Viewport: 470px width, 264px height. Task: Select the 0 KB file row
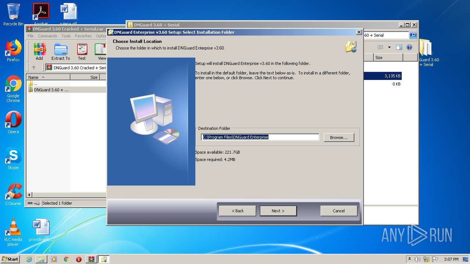tap(382, 84)
